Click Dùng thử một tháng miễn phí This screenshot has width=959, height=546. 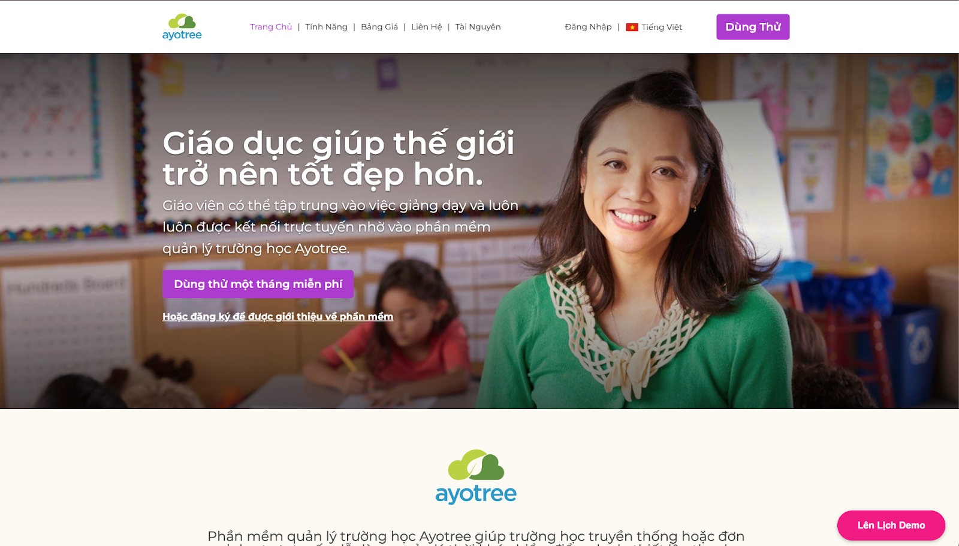[258, 284]
